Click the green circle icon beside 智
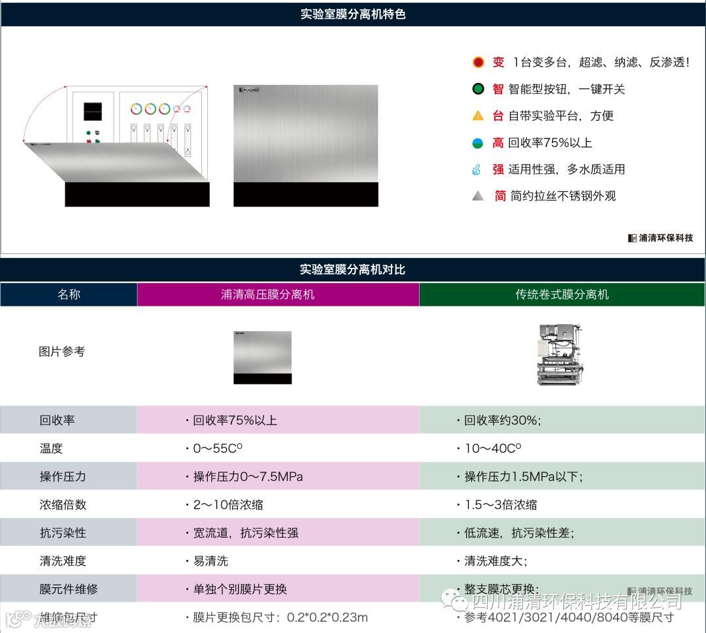 478,89
